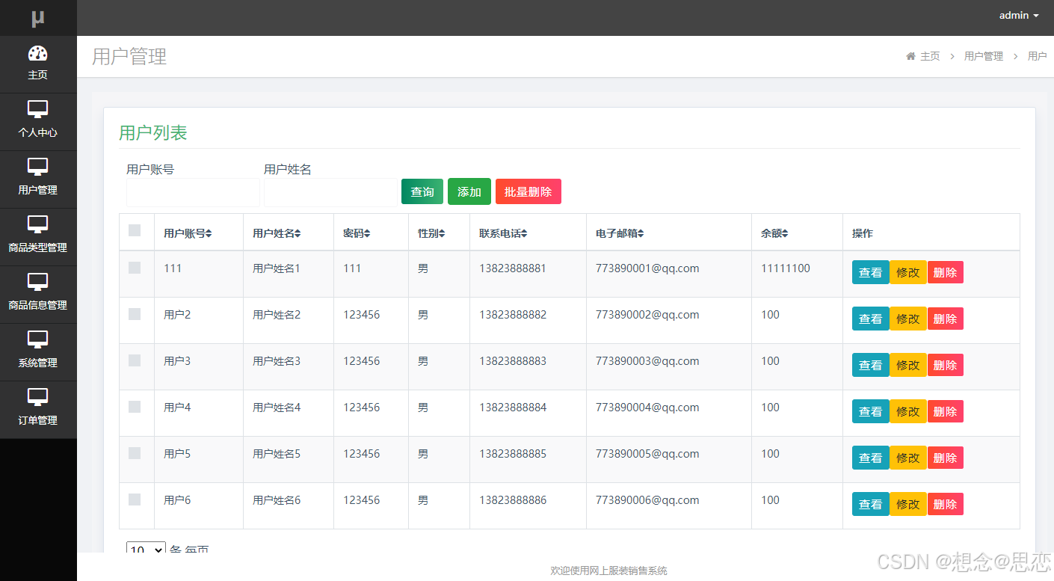Sort by 密码 column arrows
The height and width of the screenshot is (581, 1054).
click(x=367, y=233)
